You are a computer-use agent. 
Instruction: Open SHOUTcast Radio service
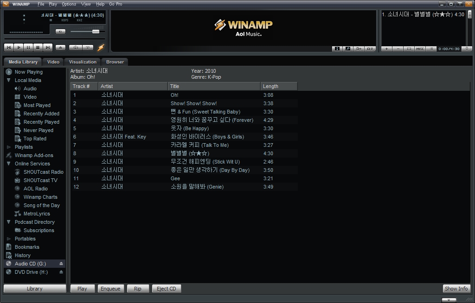click(43, 171)
